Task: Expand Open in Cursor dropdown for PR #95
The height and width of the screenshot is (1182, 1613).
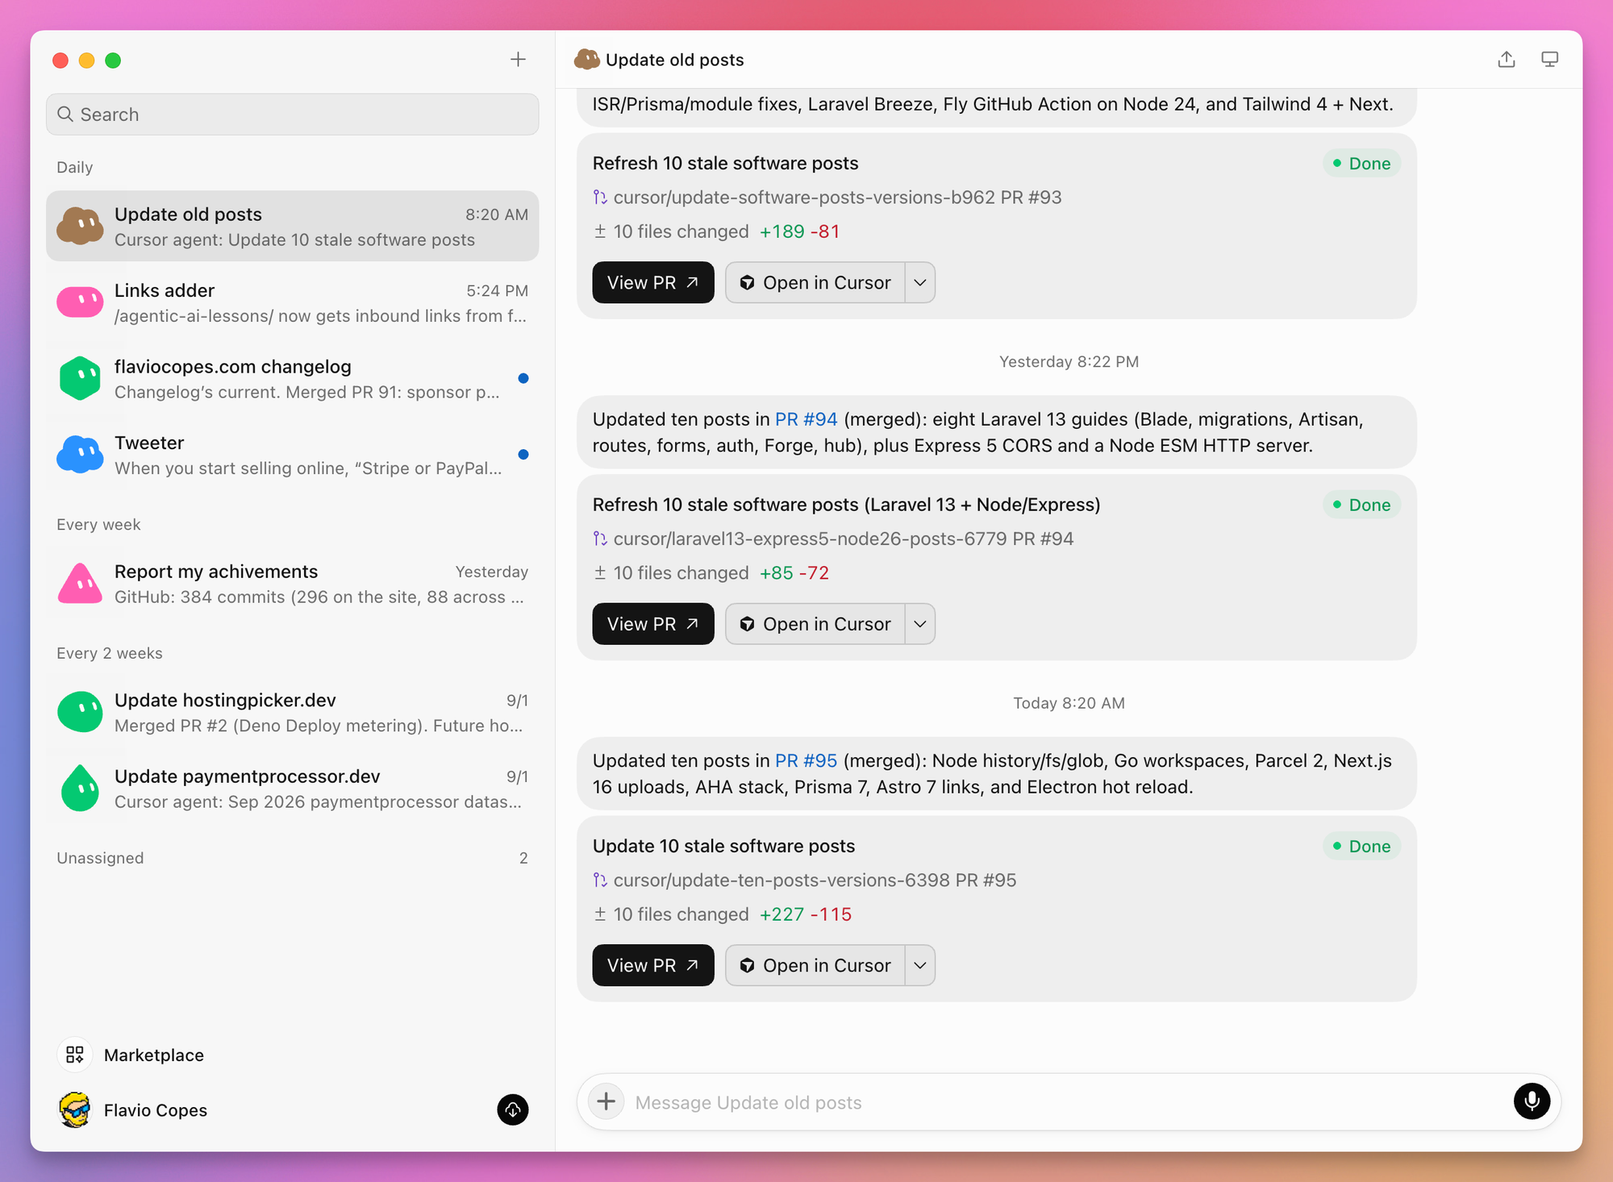Action: (920, 965)
